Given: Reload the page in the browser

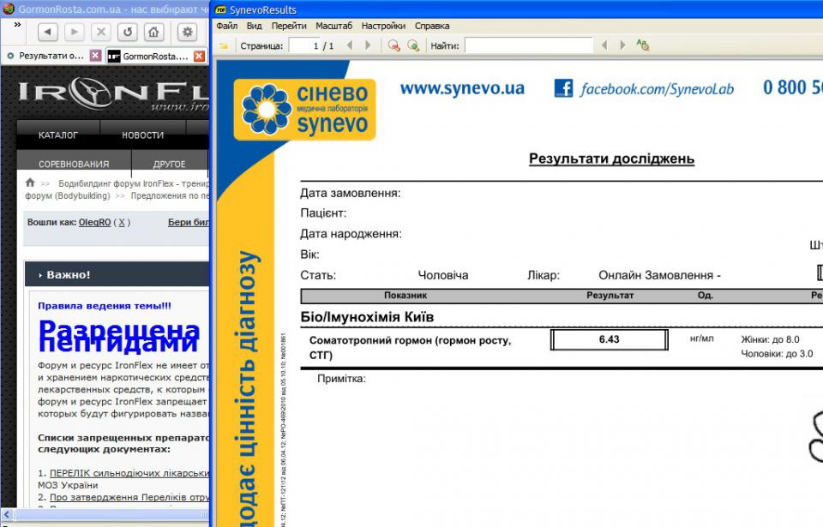Looking at the screenshot, I should (127, 33).
